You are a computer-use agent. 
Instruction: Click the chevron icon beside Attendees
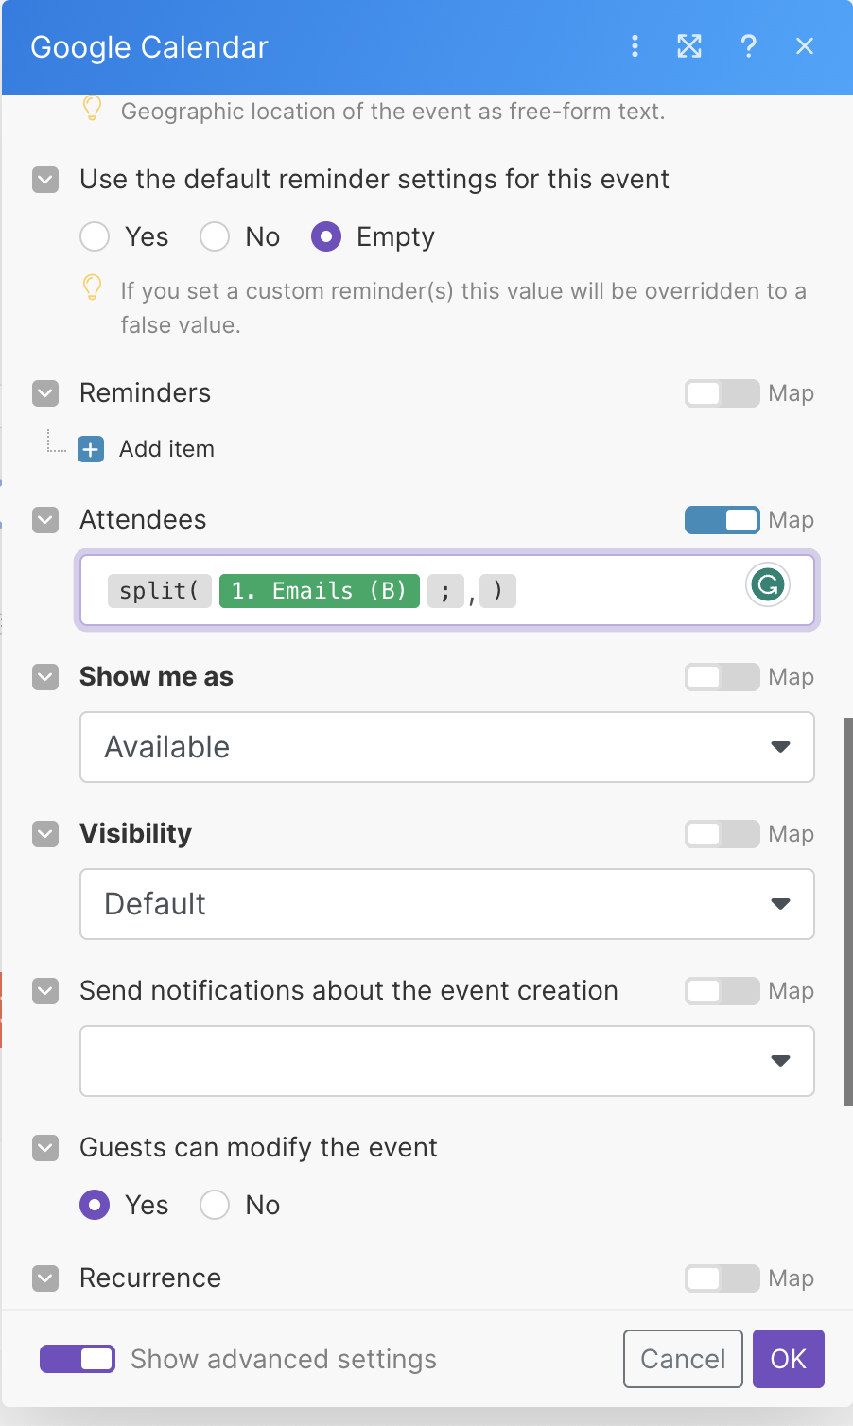click(45, 520)
